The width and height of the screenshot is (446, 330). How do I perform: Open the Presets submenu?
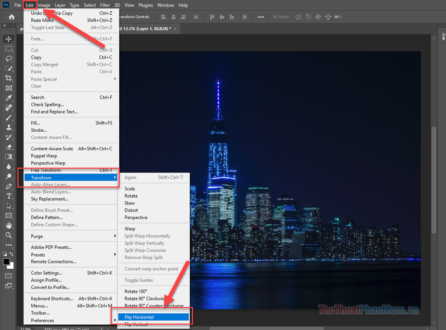(38, 254)
